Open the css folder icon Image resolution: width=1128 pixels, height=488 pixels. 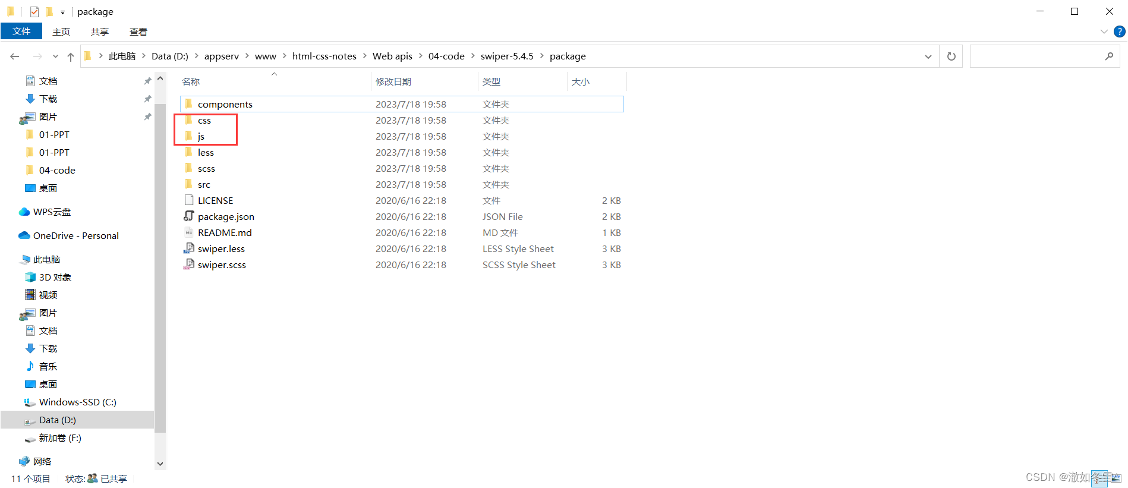point(189,120)
